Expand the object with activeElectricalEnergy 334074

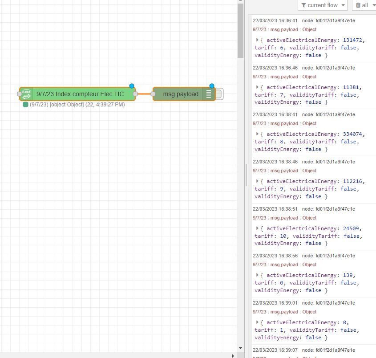coord(257,134)
